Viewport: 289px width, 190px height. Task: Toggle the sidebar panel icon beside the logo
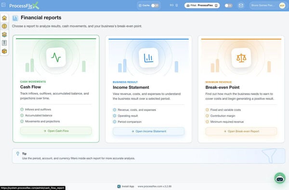point(3,5)
